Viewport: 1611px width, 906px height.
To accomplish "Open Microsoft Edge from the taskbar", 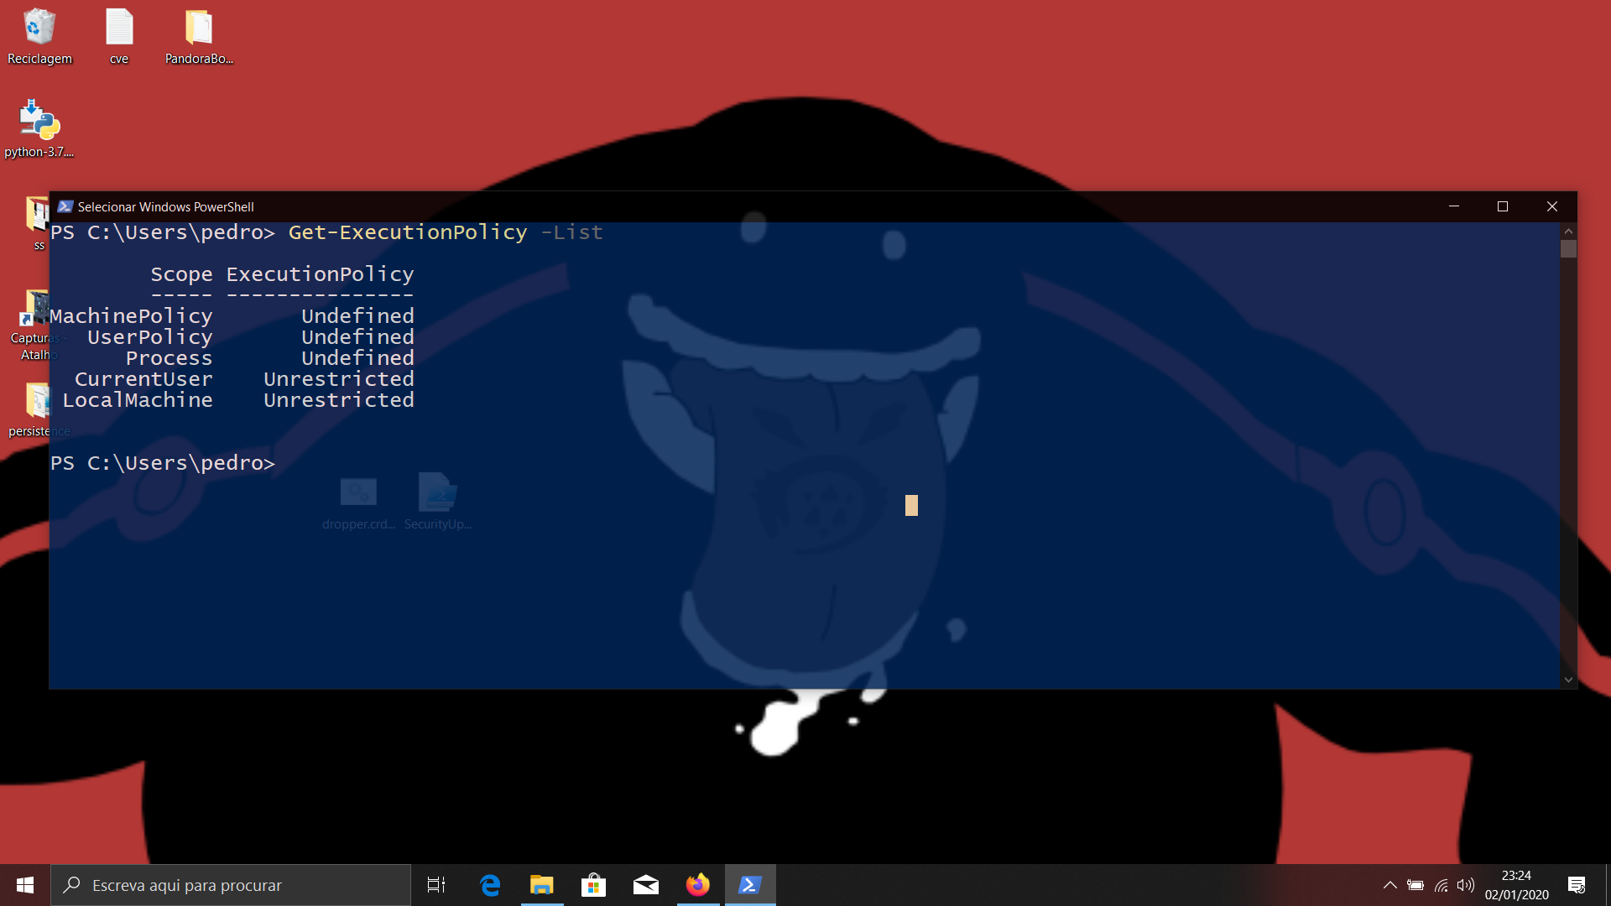I will click(489, 885).
